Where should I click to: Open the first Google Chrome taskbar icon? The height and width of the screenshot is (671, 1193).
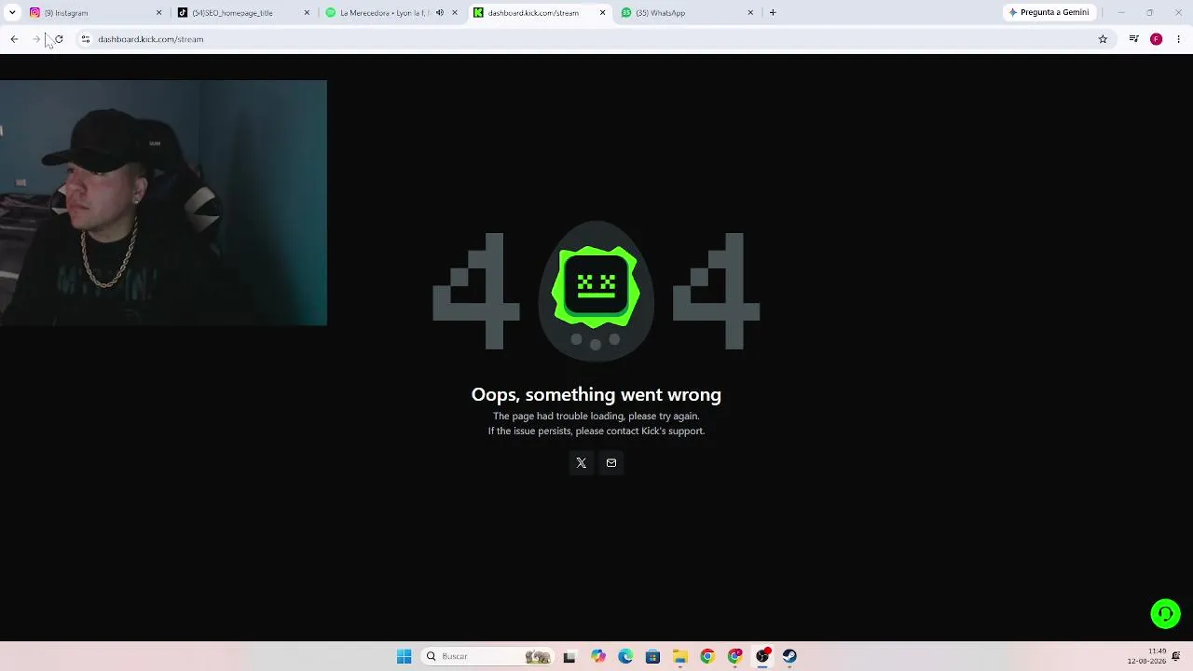click(707, 656)
